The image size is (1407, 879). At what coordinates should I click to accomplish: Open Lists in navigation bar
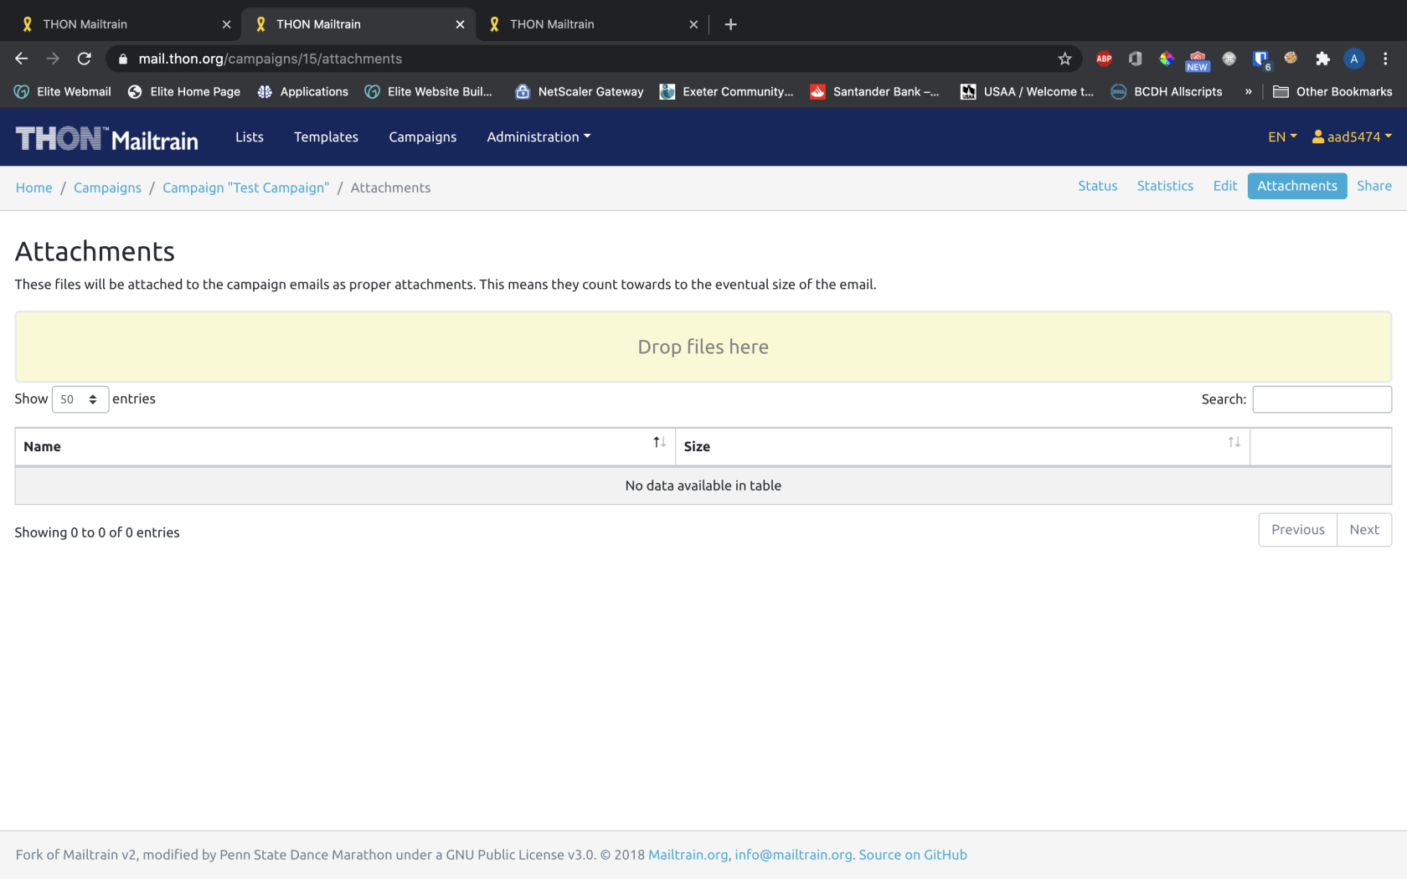click(250, 136)
